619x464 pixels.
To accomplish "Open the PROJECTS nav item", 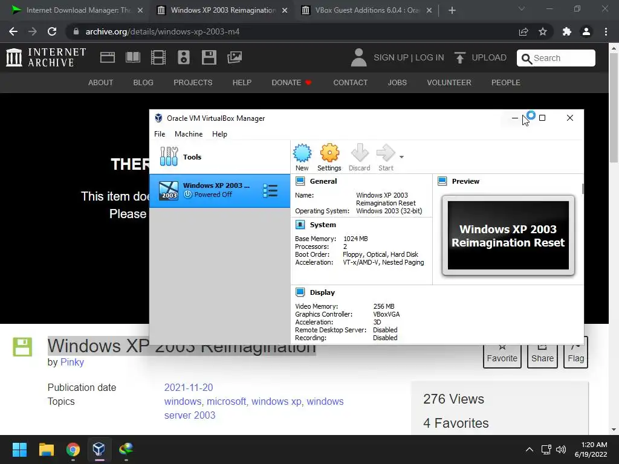I will [193, 82].
